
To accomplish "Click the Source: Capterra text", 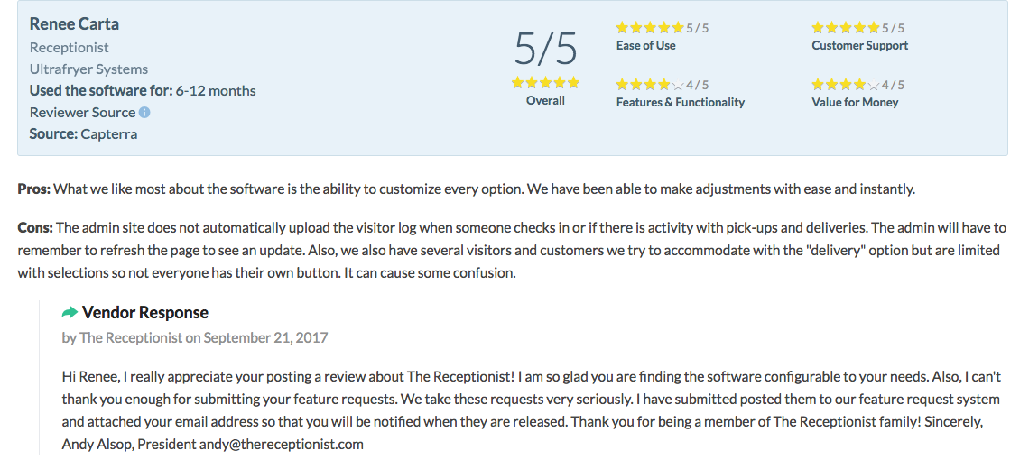I will pyautogui.click(x=83, y=133).
